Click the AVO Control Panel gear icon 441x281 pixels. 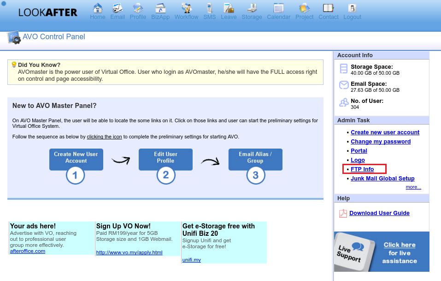[x=14, y=37]
